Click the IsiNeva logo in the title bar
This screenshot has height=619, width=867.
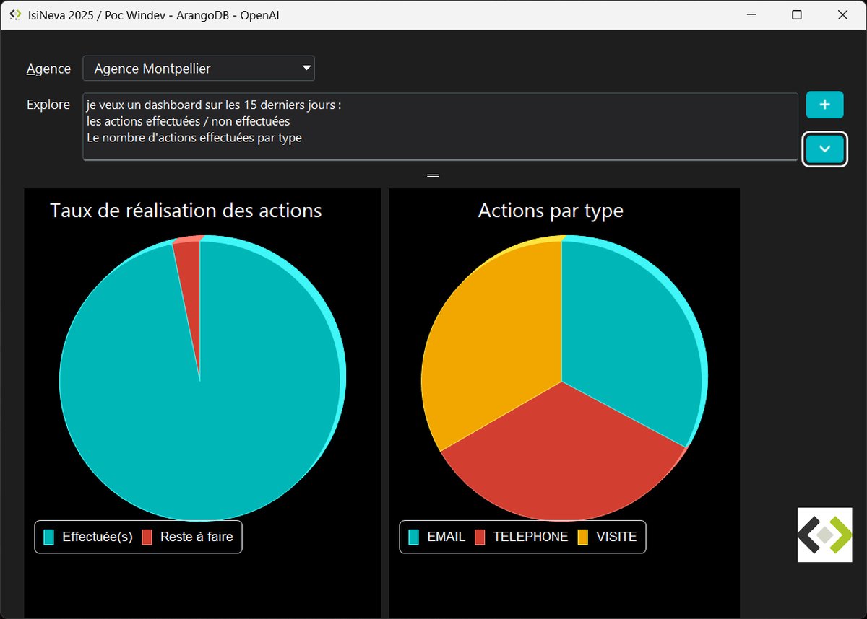tap(14, 14)
